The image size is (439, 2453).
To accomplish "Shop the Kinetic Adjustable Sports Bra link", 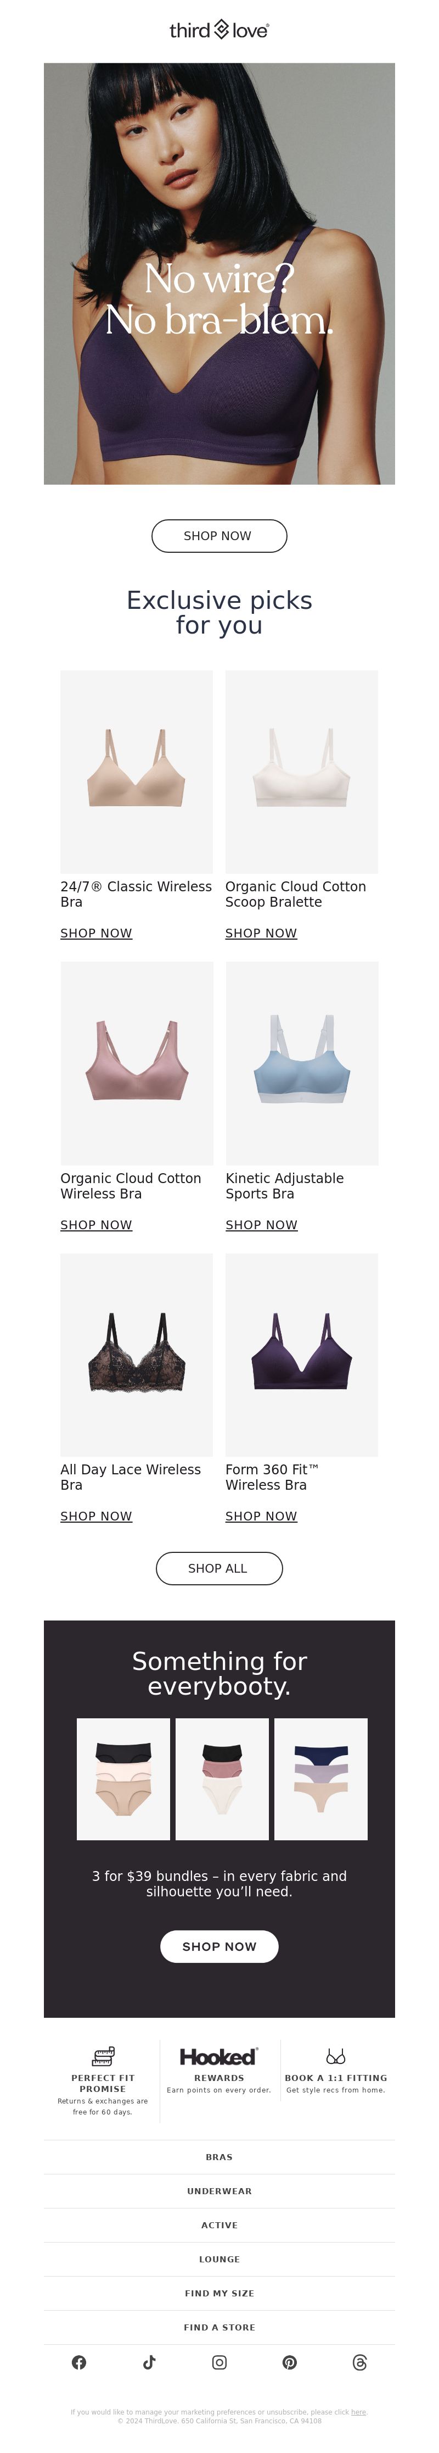I will (x=261, y=1225).
